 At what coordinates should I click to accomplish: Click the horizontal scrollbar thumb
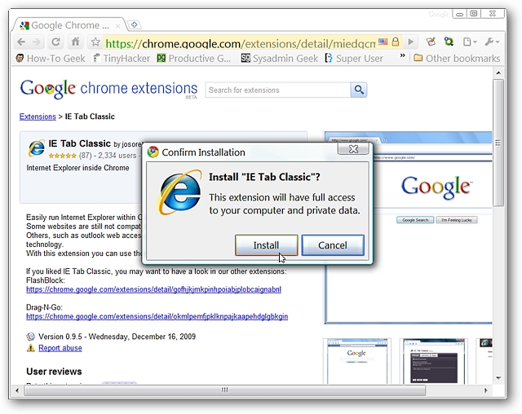[224, 390]
